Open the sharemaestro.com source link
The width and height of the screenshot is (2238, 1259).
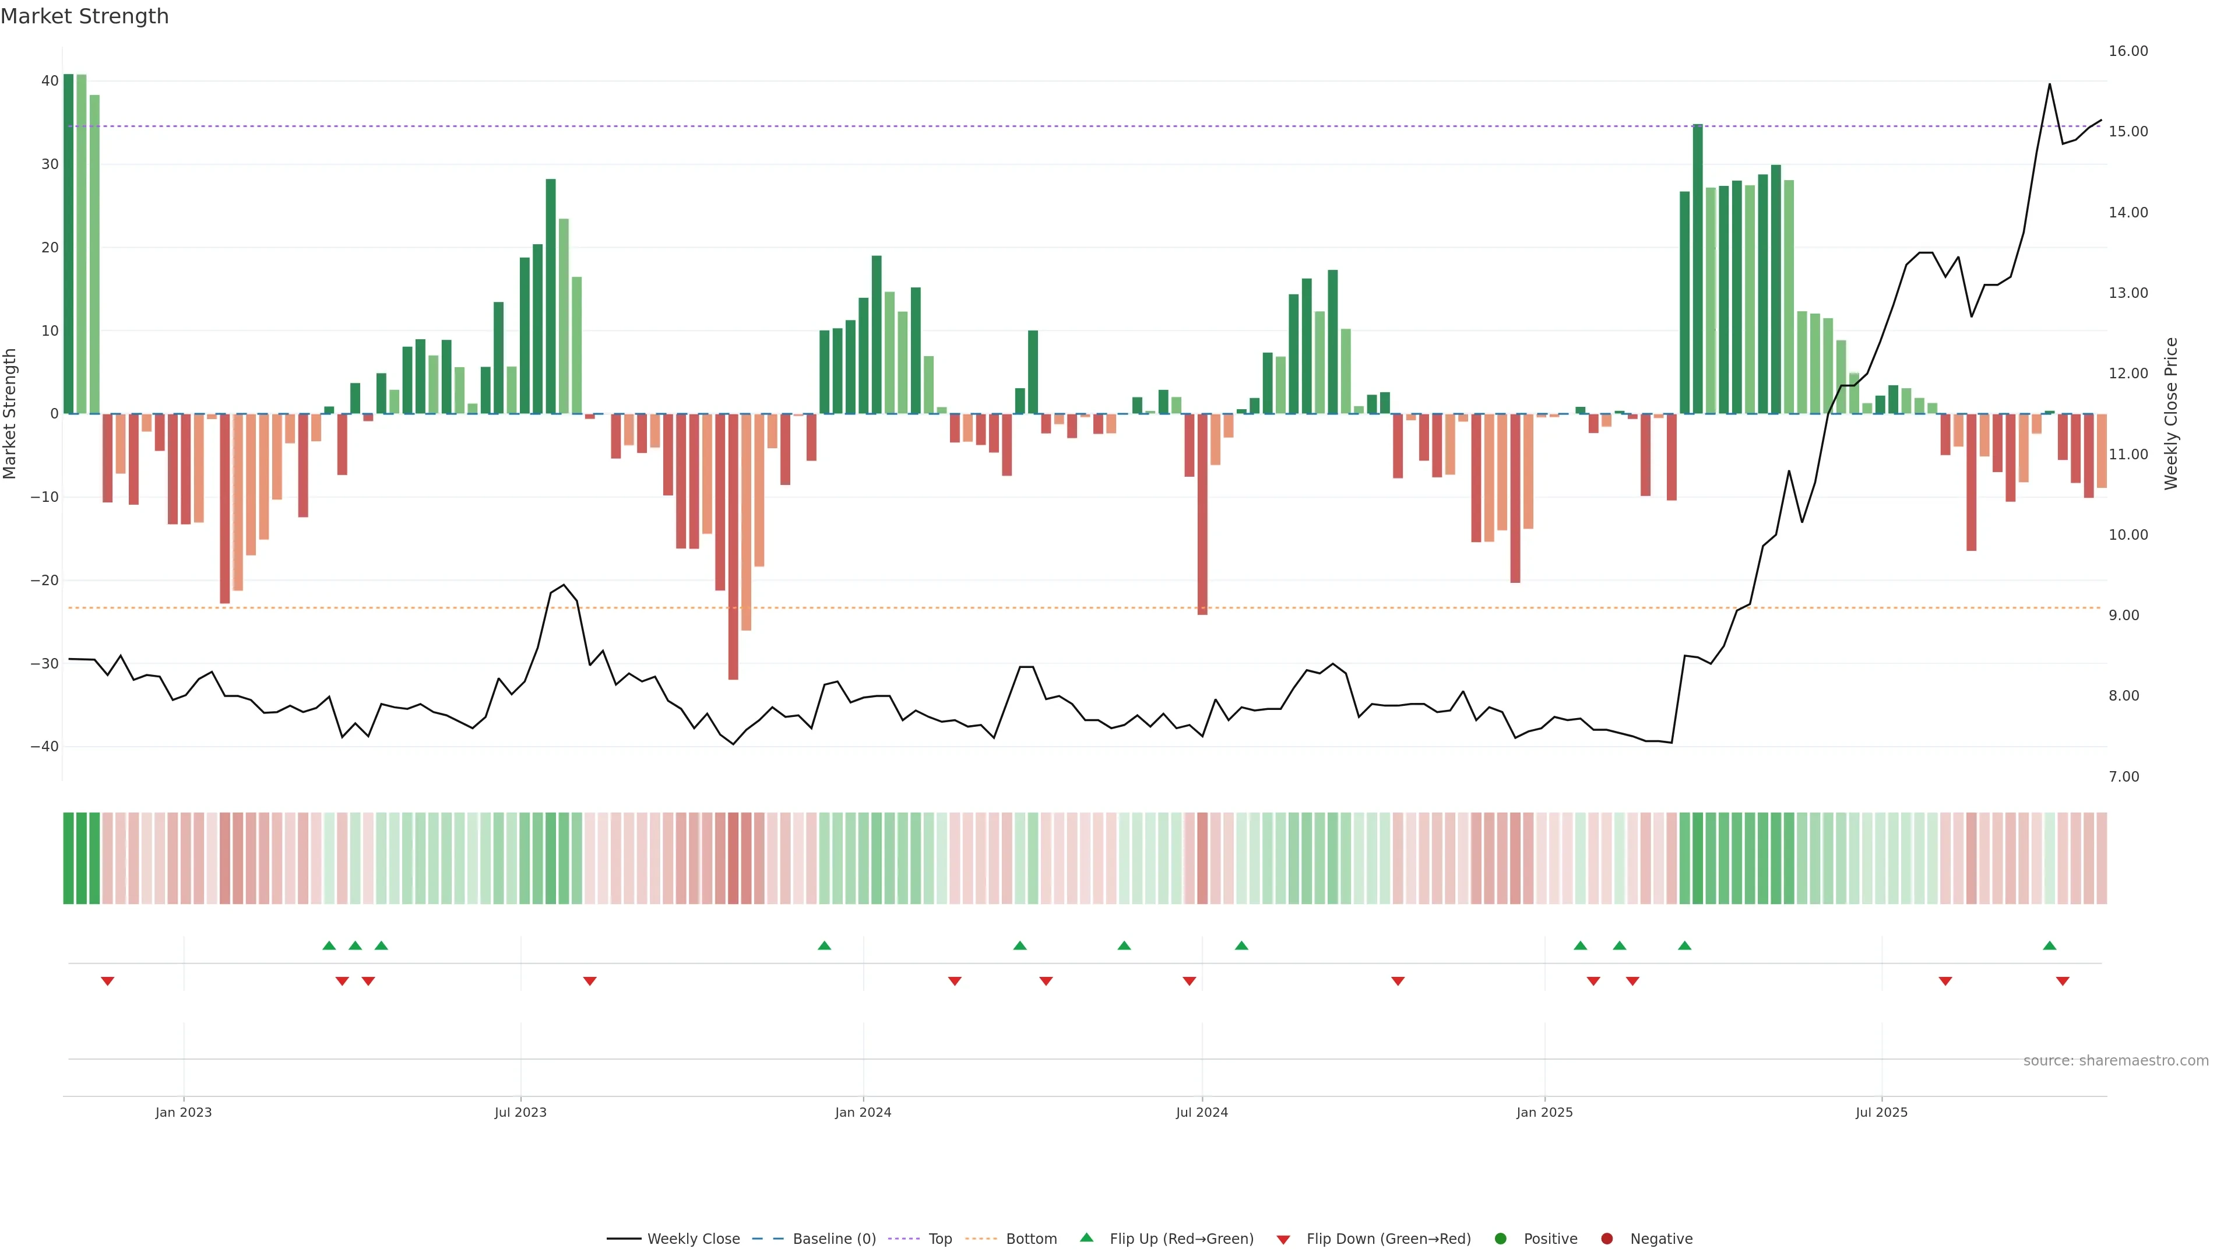[x=2116, y=1061]
